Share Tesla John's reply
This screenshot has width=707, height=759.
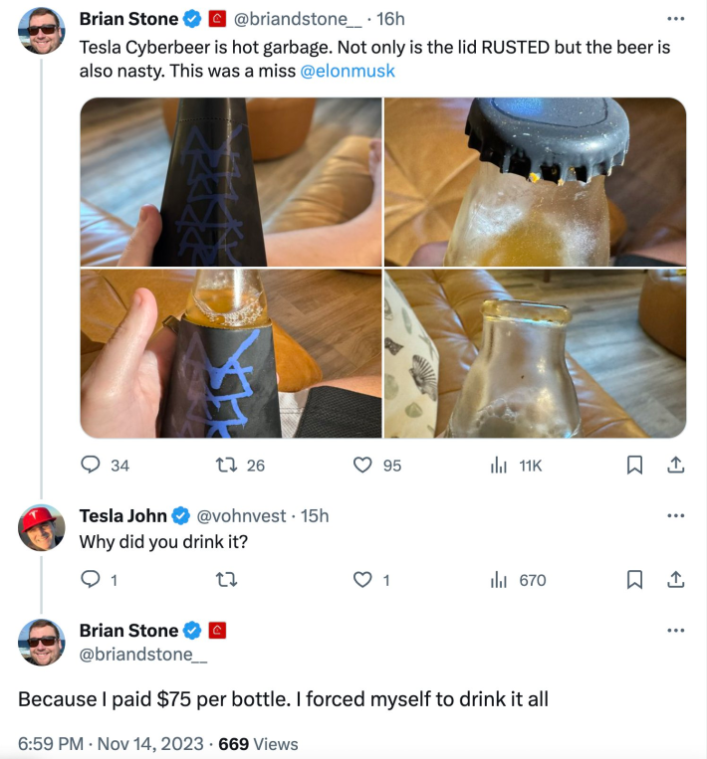click(x=675, y=579)
